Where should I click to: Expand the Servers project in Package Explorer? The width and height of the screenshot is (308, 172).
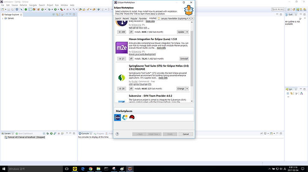(3, 18)
